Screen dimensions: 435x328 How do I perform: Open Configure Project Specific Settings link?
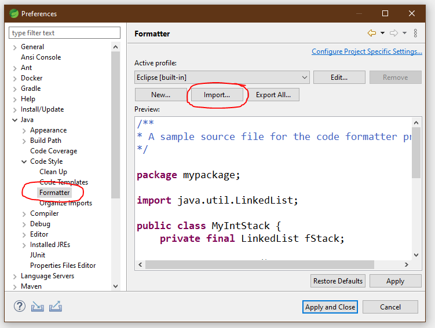pos(367,51)
